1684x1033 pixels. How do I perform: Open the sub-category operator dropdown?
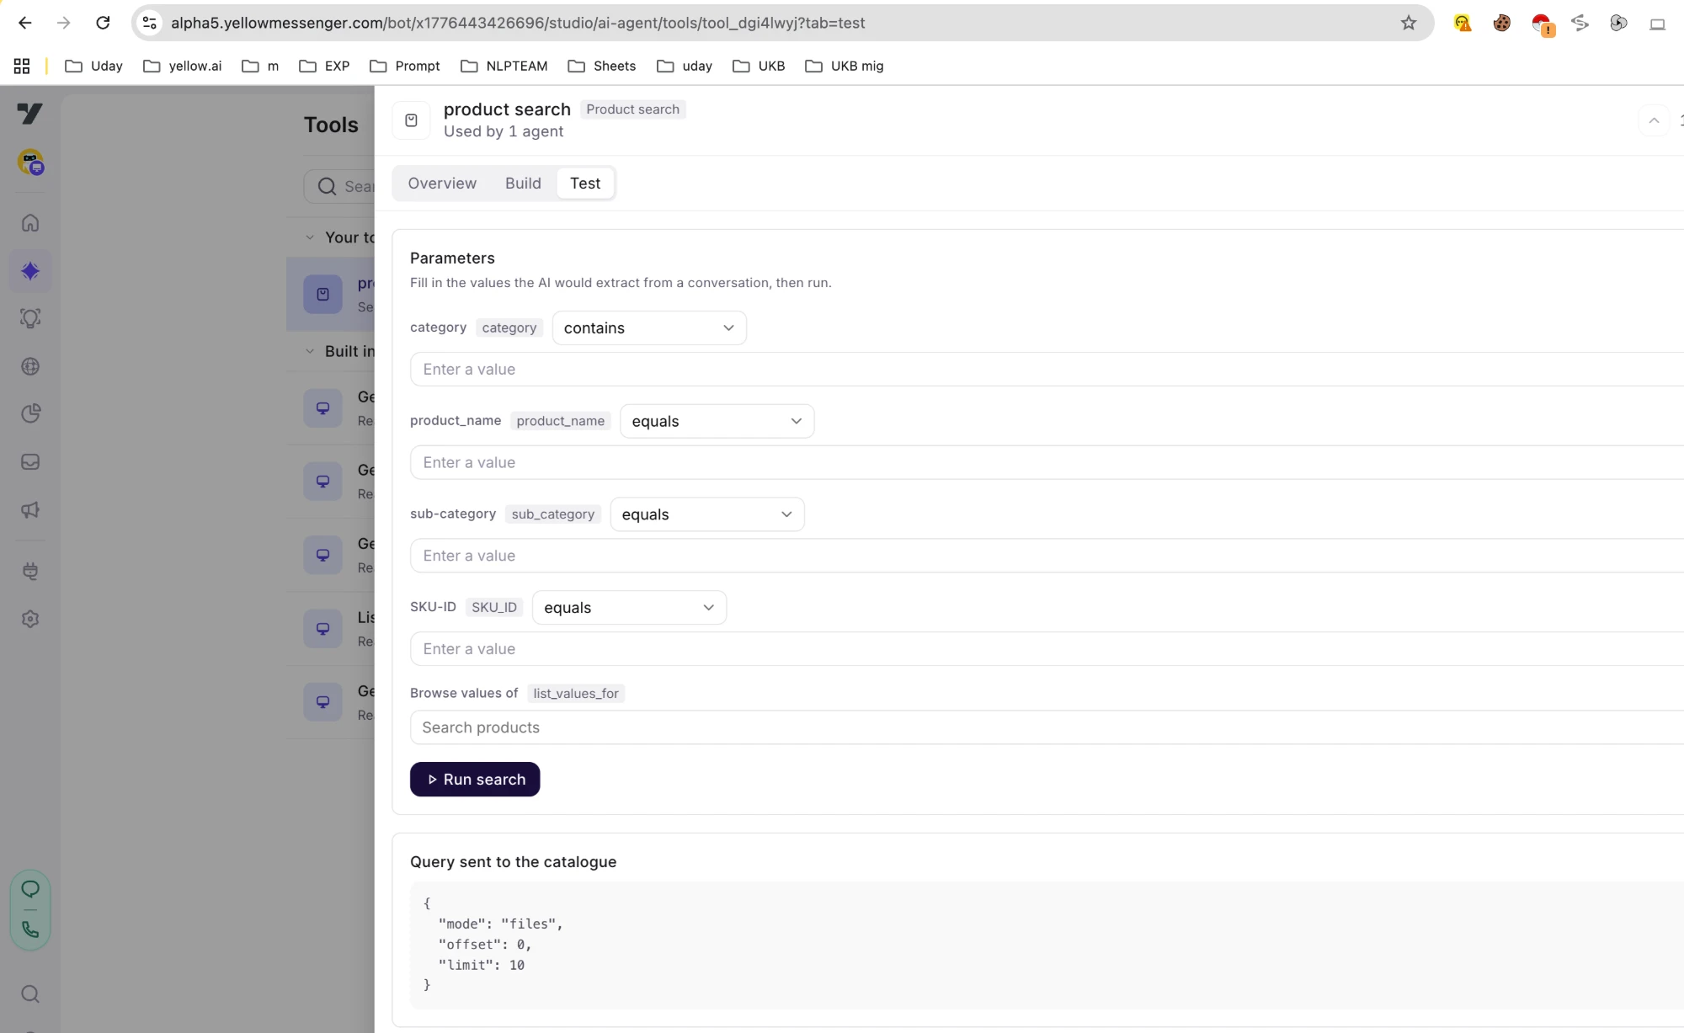tap(706, 514)
